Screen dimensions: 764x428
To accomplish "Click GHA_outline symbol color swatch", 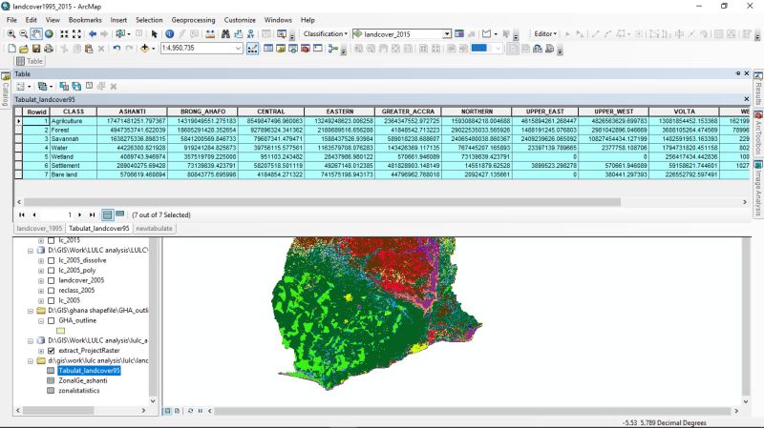I will pyautogui.click(x=60, y=331).
